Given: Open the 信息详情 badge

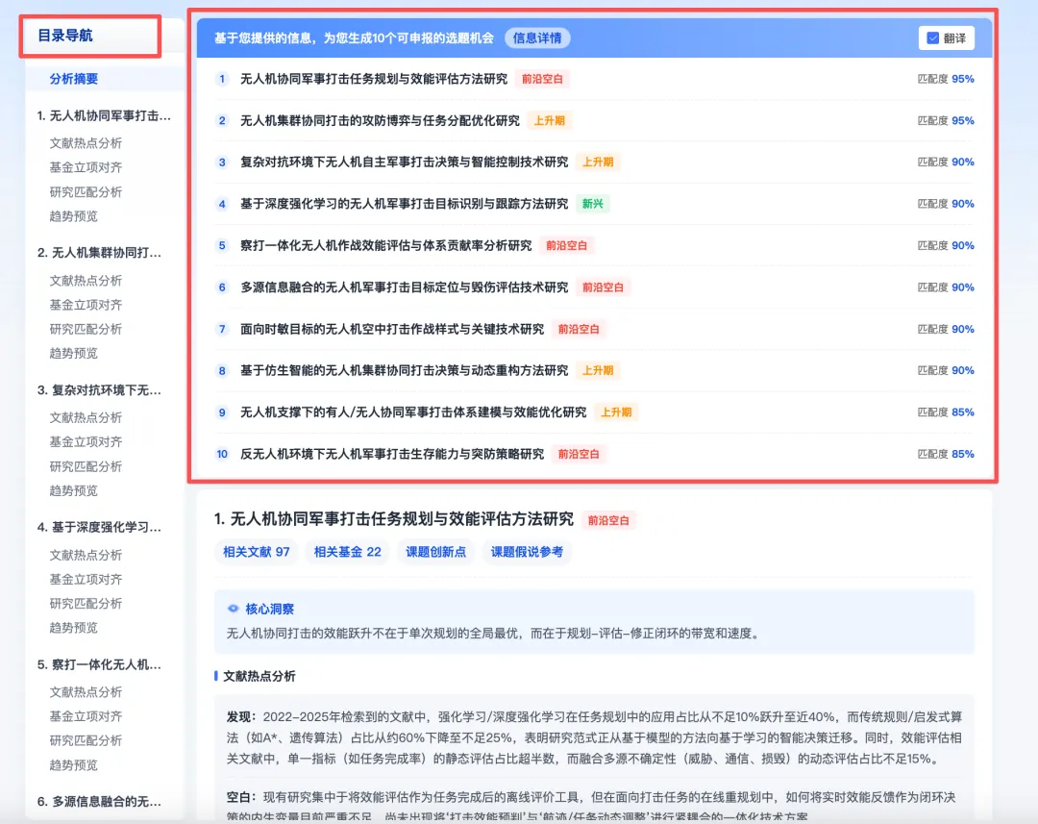Looking at the screenshot, I should pos(537,38).
